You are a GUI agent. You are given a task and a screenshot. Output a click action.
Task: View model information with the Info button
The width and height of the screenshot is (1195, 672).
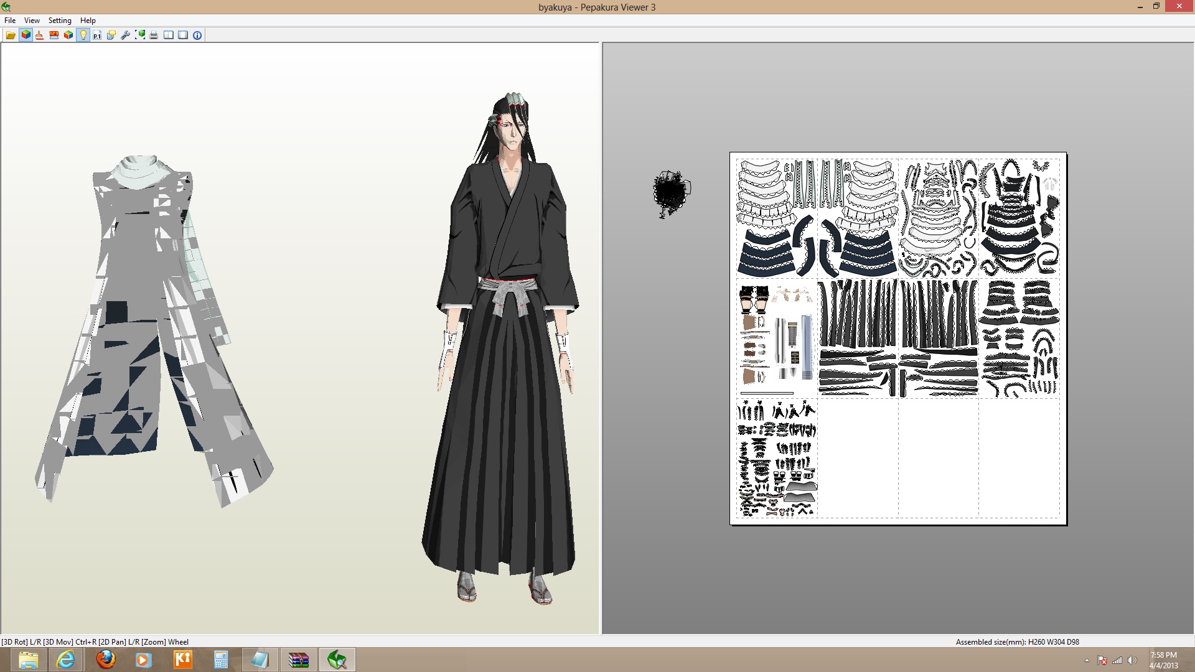click(x=197, y=35)
